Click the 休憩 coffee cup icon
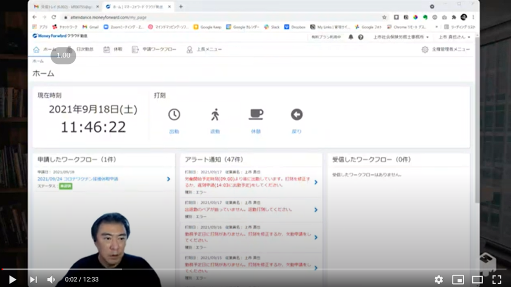Screen dimensions: 511x287 pyautogui.click(x=255, y=115)
